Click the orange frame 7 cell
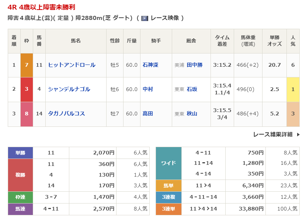This screenshot has height=219, width=306. (27, 65)
